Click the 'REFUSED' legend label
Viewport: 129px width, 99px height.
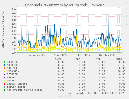(x=12, y=74)
